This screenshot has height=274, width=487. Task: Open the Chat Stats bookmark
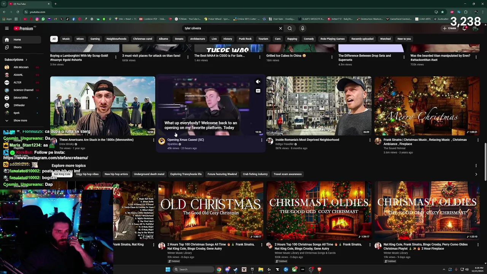tap(282, 19)
